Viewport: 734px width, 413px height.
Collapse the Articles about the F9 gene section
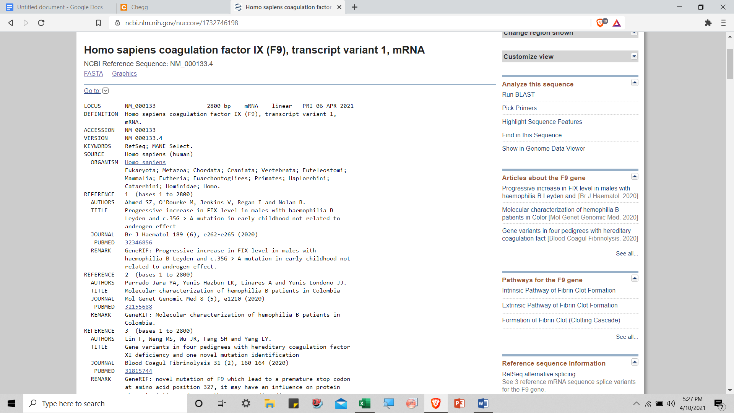[635, 176]
